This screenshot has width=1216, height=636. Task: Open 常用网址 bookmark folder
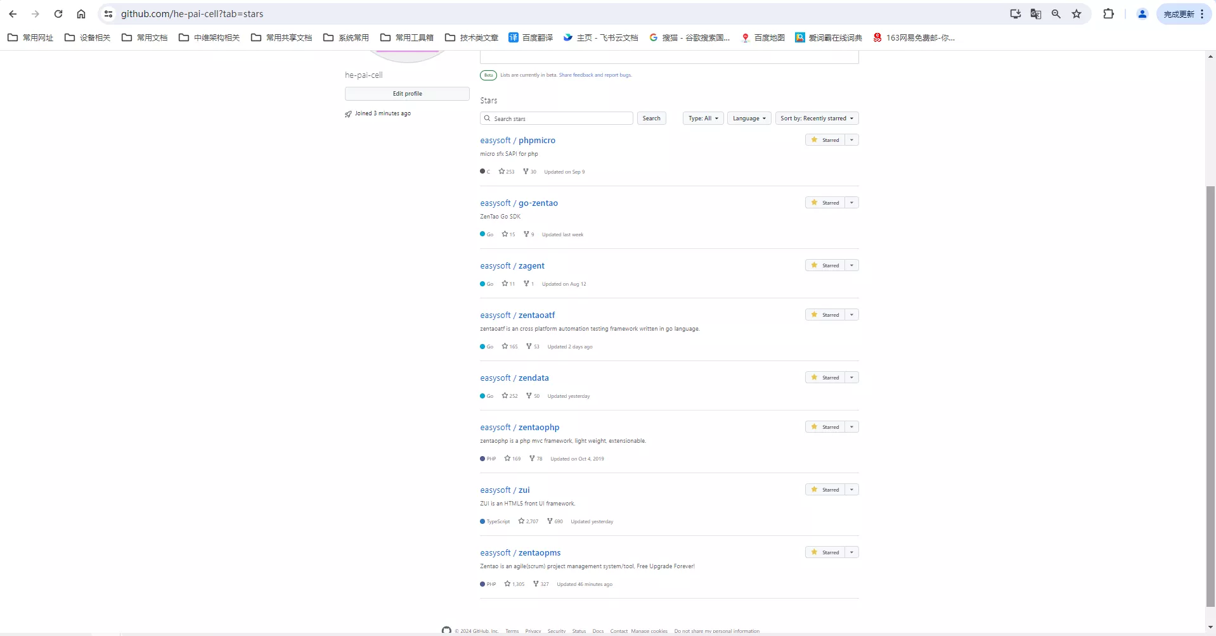point(30,37)
